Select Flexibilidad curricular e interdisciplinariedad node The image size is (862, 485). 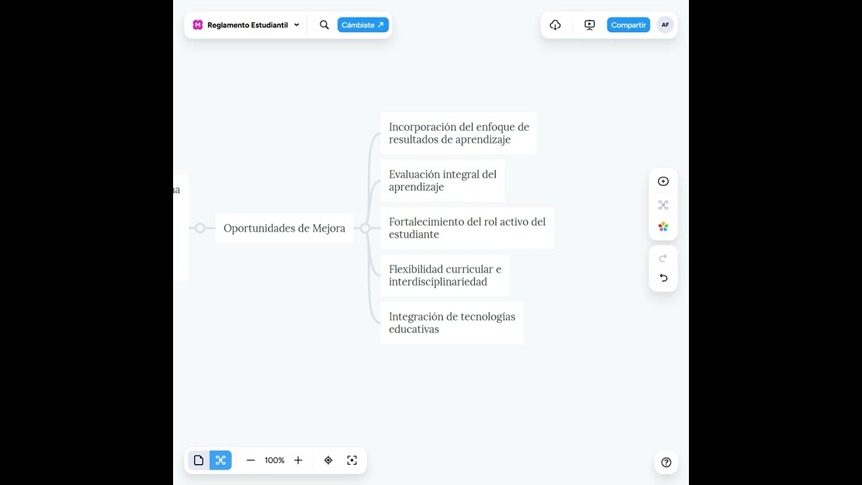click(x=445, y=276)
